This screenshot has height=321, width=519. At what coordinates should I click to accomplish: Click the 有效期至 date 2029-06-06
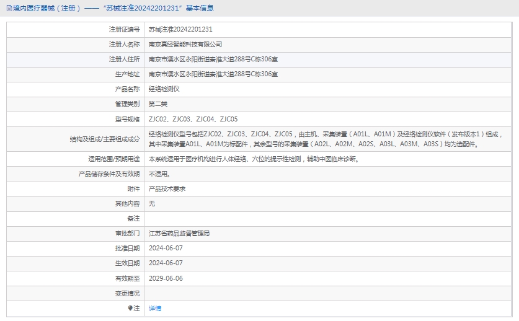[166, 278]
